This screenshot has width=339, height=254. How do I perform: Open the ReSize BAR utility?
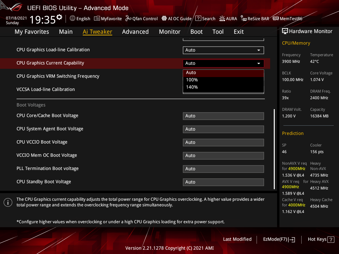pyautogui.click(x=255, y=19)
